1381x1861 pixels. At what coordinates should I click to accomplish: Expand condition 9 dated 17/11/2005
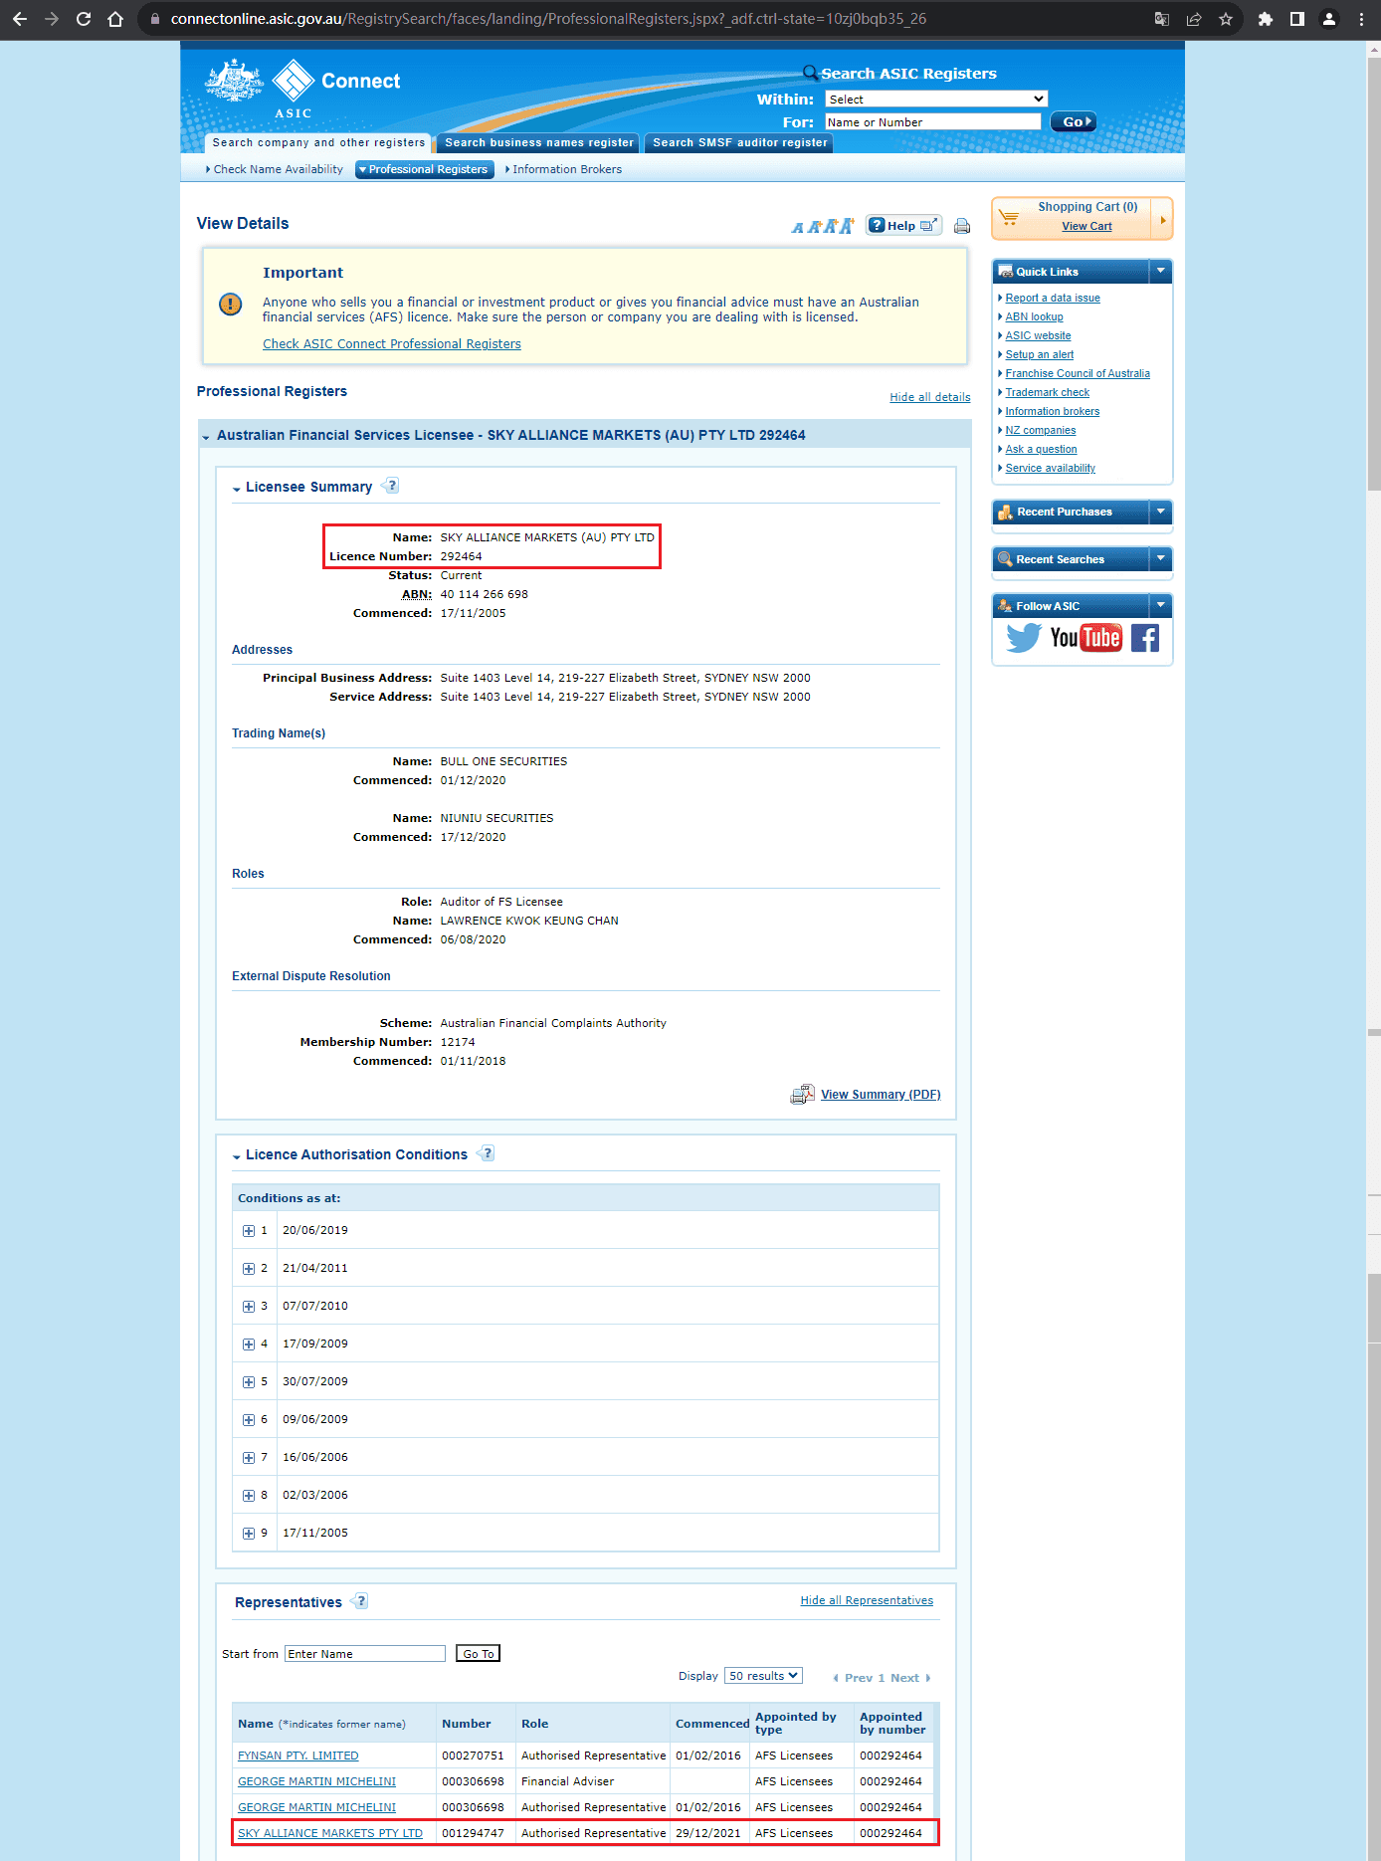tap(249, 1534)
